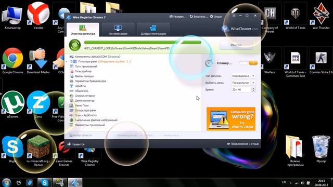
Task: Open the Company of Heroes desktop icon
Action: point(270,18)
